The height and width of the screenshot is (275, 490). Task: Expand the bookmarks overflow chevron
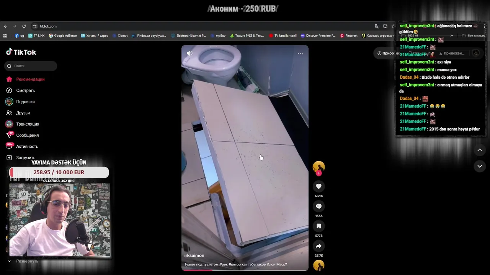pos(451,36)
